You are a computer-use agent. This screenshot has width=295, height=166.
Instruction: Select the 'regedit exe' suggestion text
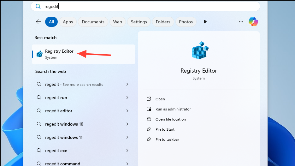56,151
